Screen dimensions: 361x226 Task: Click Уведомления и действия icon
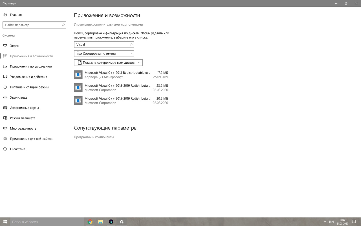(x=5, y=77)
